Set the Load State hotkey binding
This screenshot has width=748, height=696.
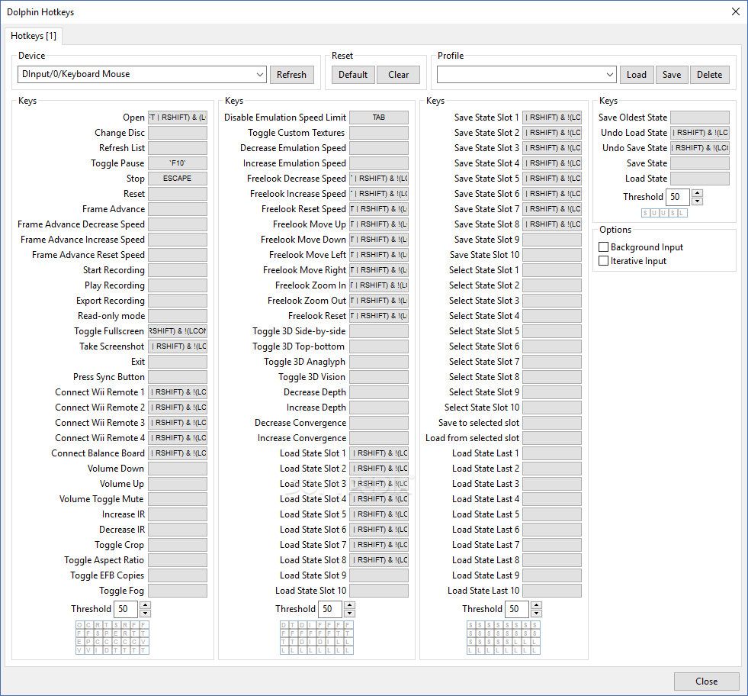(x=700, y=179)
